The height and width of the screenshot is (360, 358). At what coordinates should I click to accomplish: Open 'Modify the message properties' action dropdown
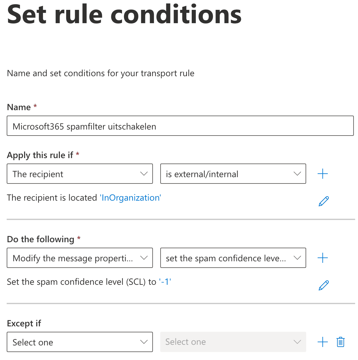(x=80, y=258)
